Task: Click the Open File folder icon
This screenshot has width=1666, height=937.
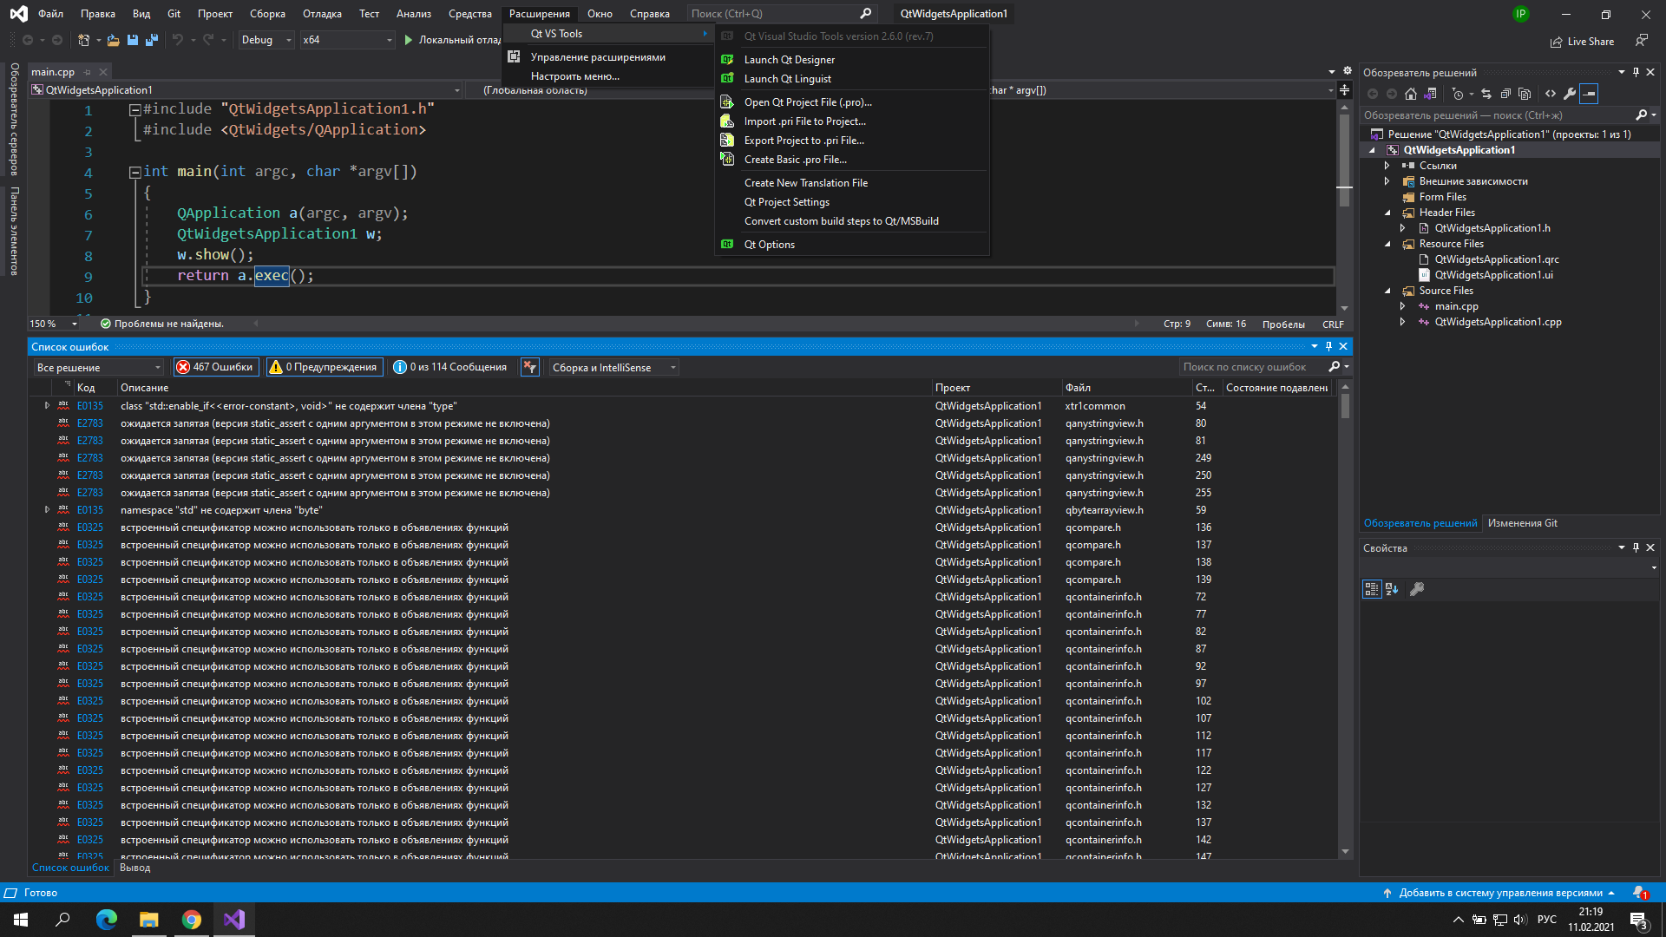Action: click(x=113, y=40)
